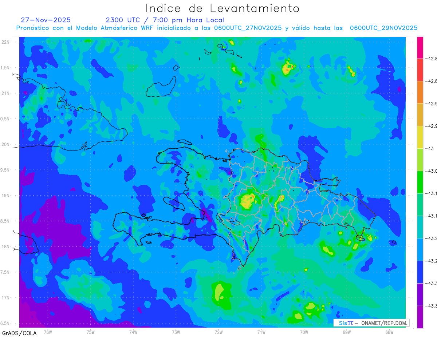Click the 'Pronostico con el Modelo Atmosferico WRF' line
Viewport: 437px width, 337px height.
pyautogui.click(x=217, y=28)
